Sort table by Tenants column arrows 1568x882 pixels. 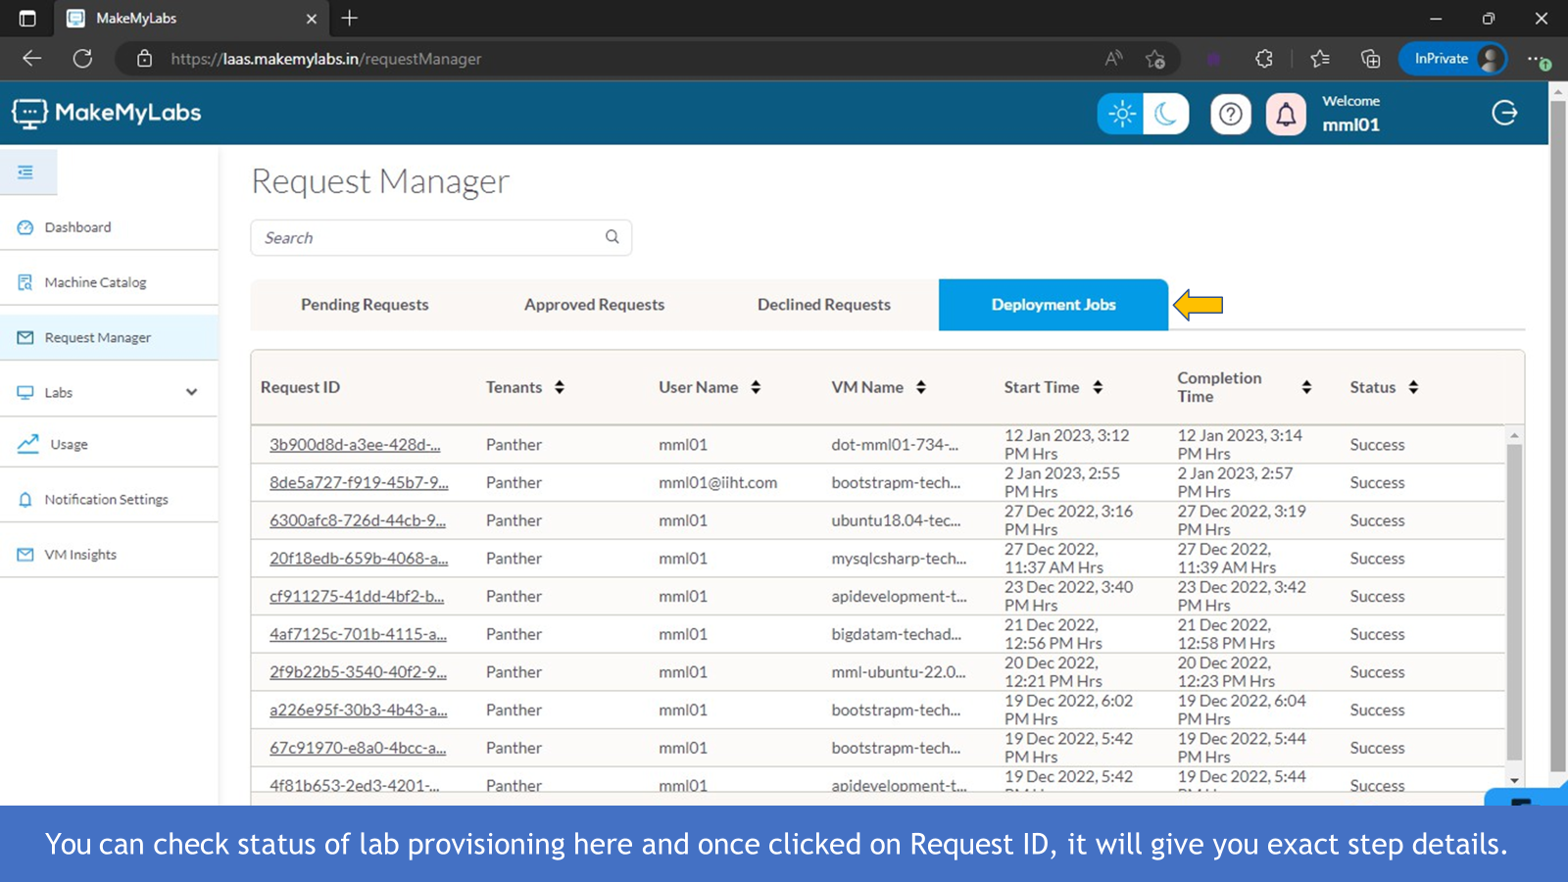pyautogui.click(x=560, y=387)
